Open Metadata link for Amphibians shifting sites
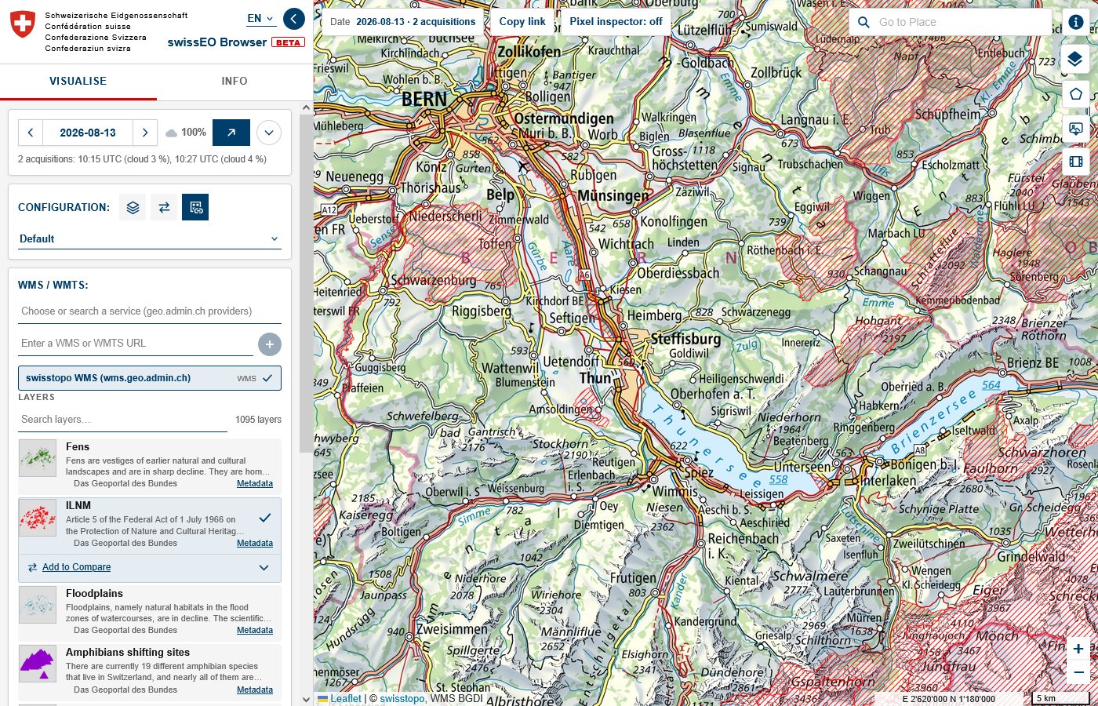 pyautogui.click(x=255, y=690)
